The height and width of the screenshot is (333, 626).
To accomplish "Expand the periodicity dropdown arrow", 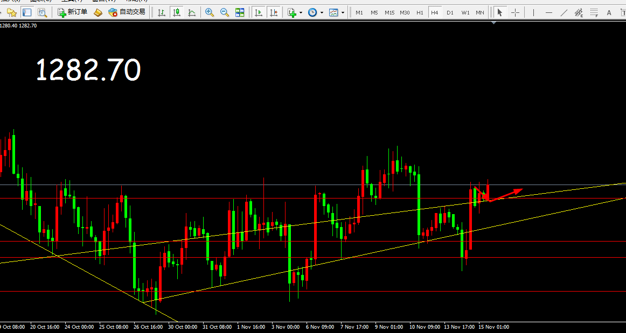I will (x=322, y=13).
